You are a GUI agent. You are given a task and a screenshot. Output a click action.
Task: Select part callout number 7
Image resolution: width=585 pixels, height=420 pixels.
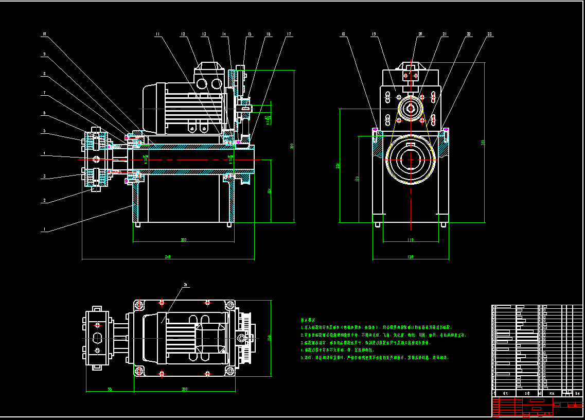tap(44, 93)
